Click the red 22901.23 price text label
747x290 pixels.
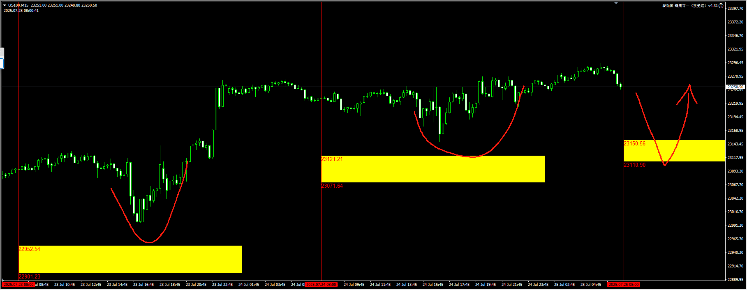[30, 277]
